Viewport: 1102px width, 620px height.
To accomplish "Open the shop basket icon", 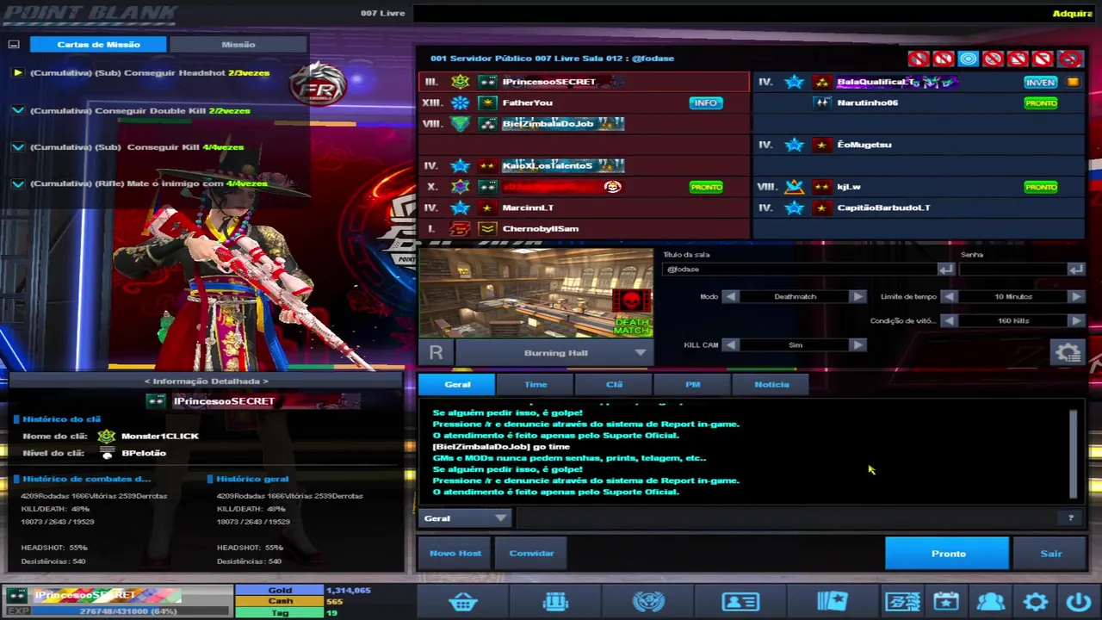I will point(463,601).
